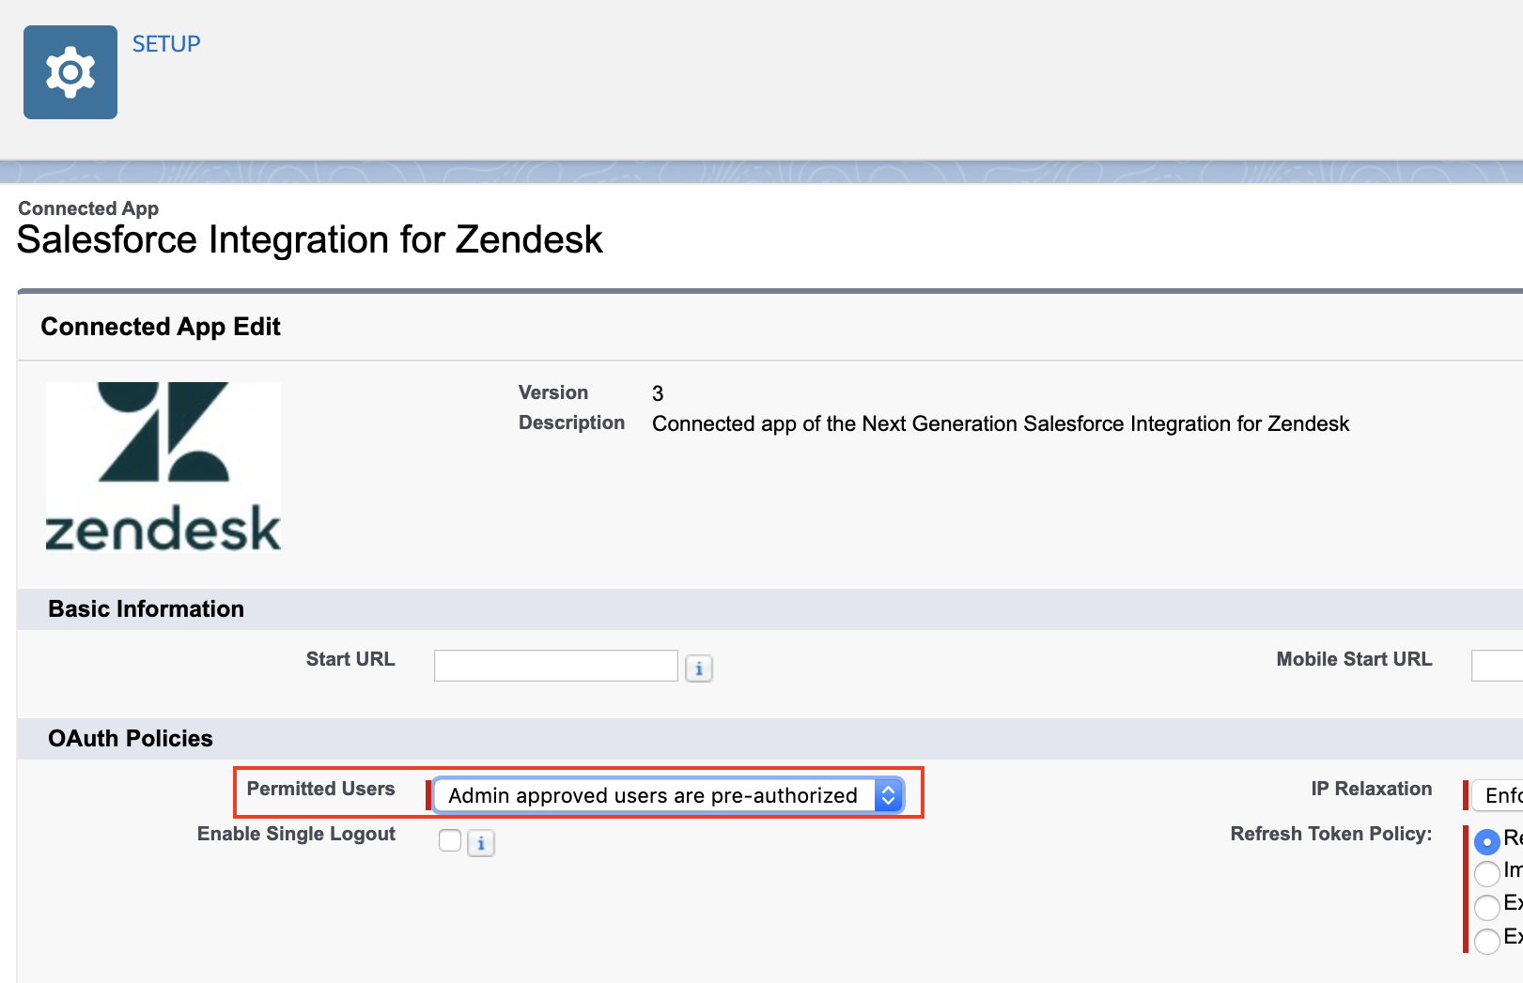Image resolution: width=1523 pixels, height=983 pixels.
Task: Select the second Refresh Token Policy radio option
Action: [x=1487, y=873]
